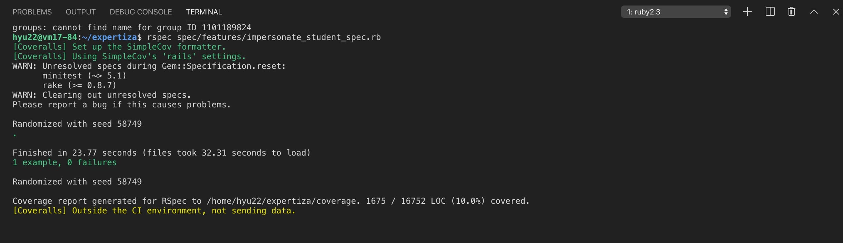
Task: Open the ruby2.3 terminal selector dropdown
Action: point(675,12)
